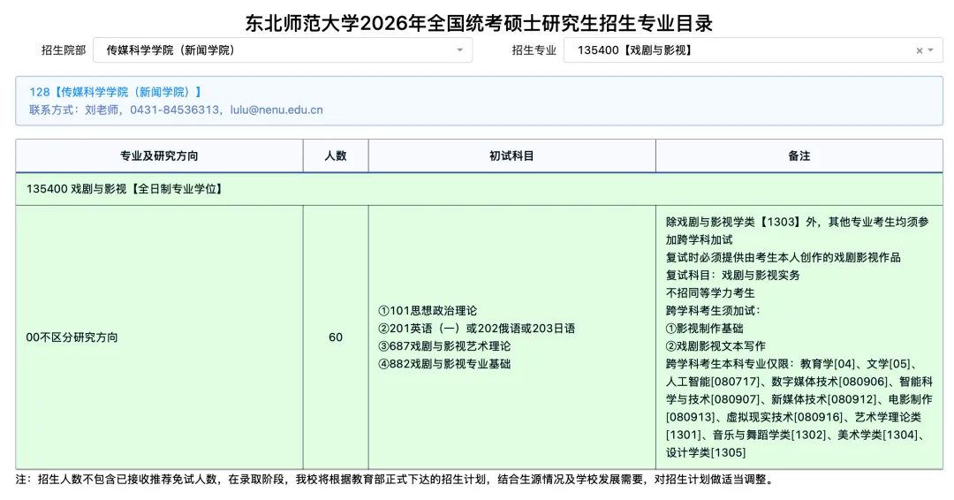Click the 注：招生人数不包含 footnote
The width and height of the screenshot is (954, 500).
pyautogui.click(x=396, y=480)
